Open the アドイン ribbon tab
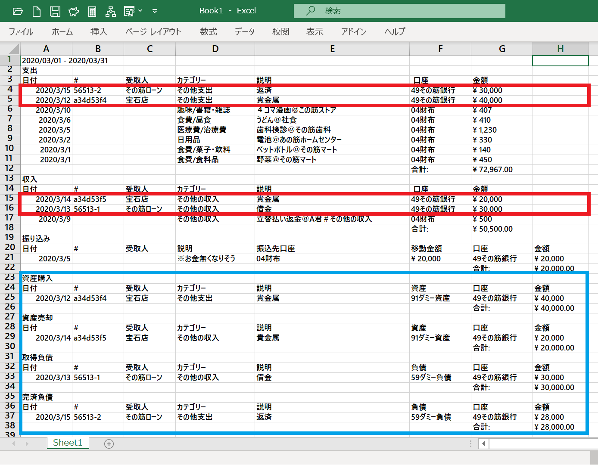 (x=354, y=31)
